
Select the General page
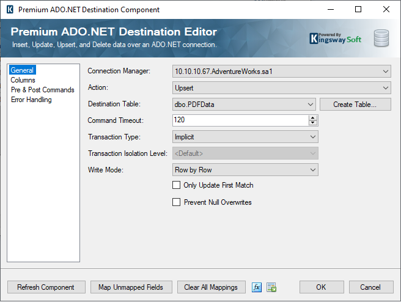tap(22, 70)
